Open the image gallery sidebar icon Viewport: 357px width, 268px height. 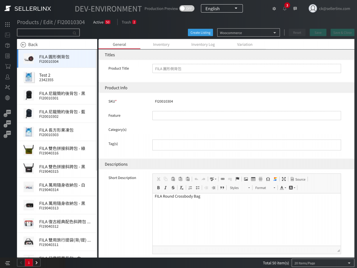8,35
